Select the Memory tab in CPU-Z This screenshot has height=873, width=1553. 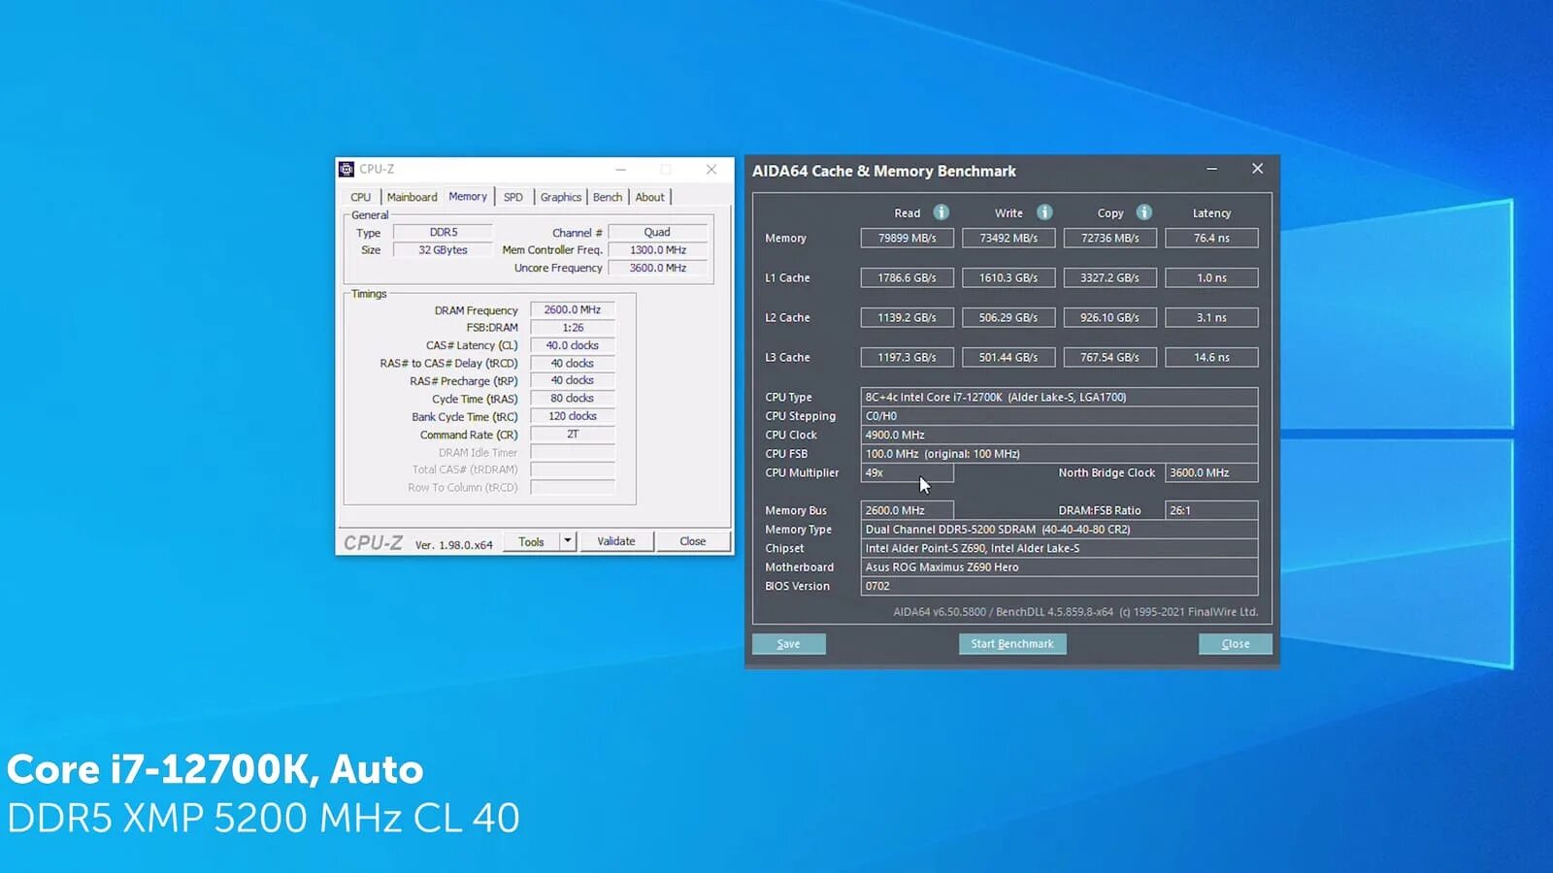pos(468,196)
